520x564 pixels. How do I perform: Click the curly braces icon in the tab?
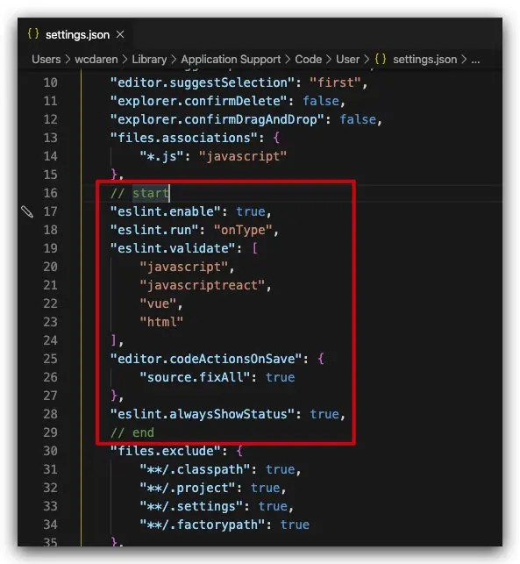[x=33, y=34]
